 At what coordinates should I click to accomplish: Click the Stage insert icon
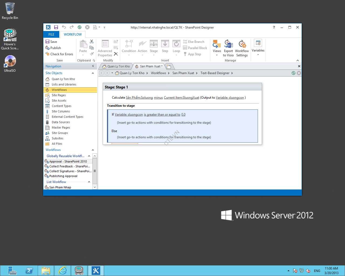[154, 44]
